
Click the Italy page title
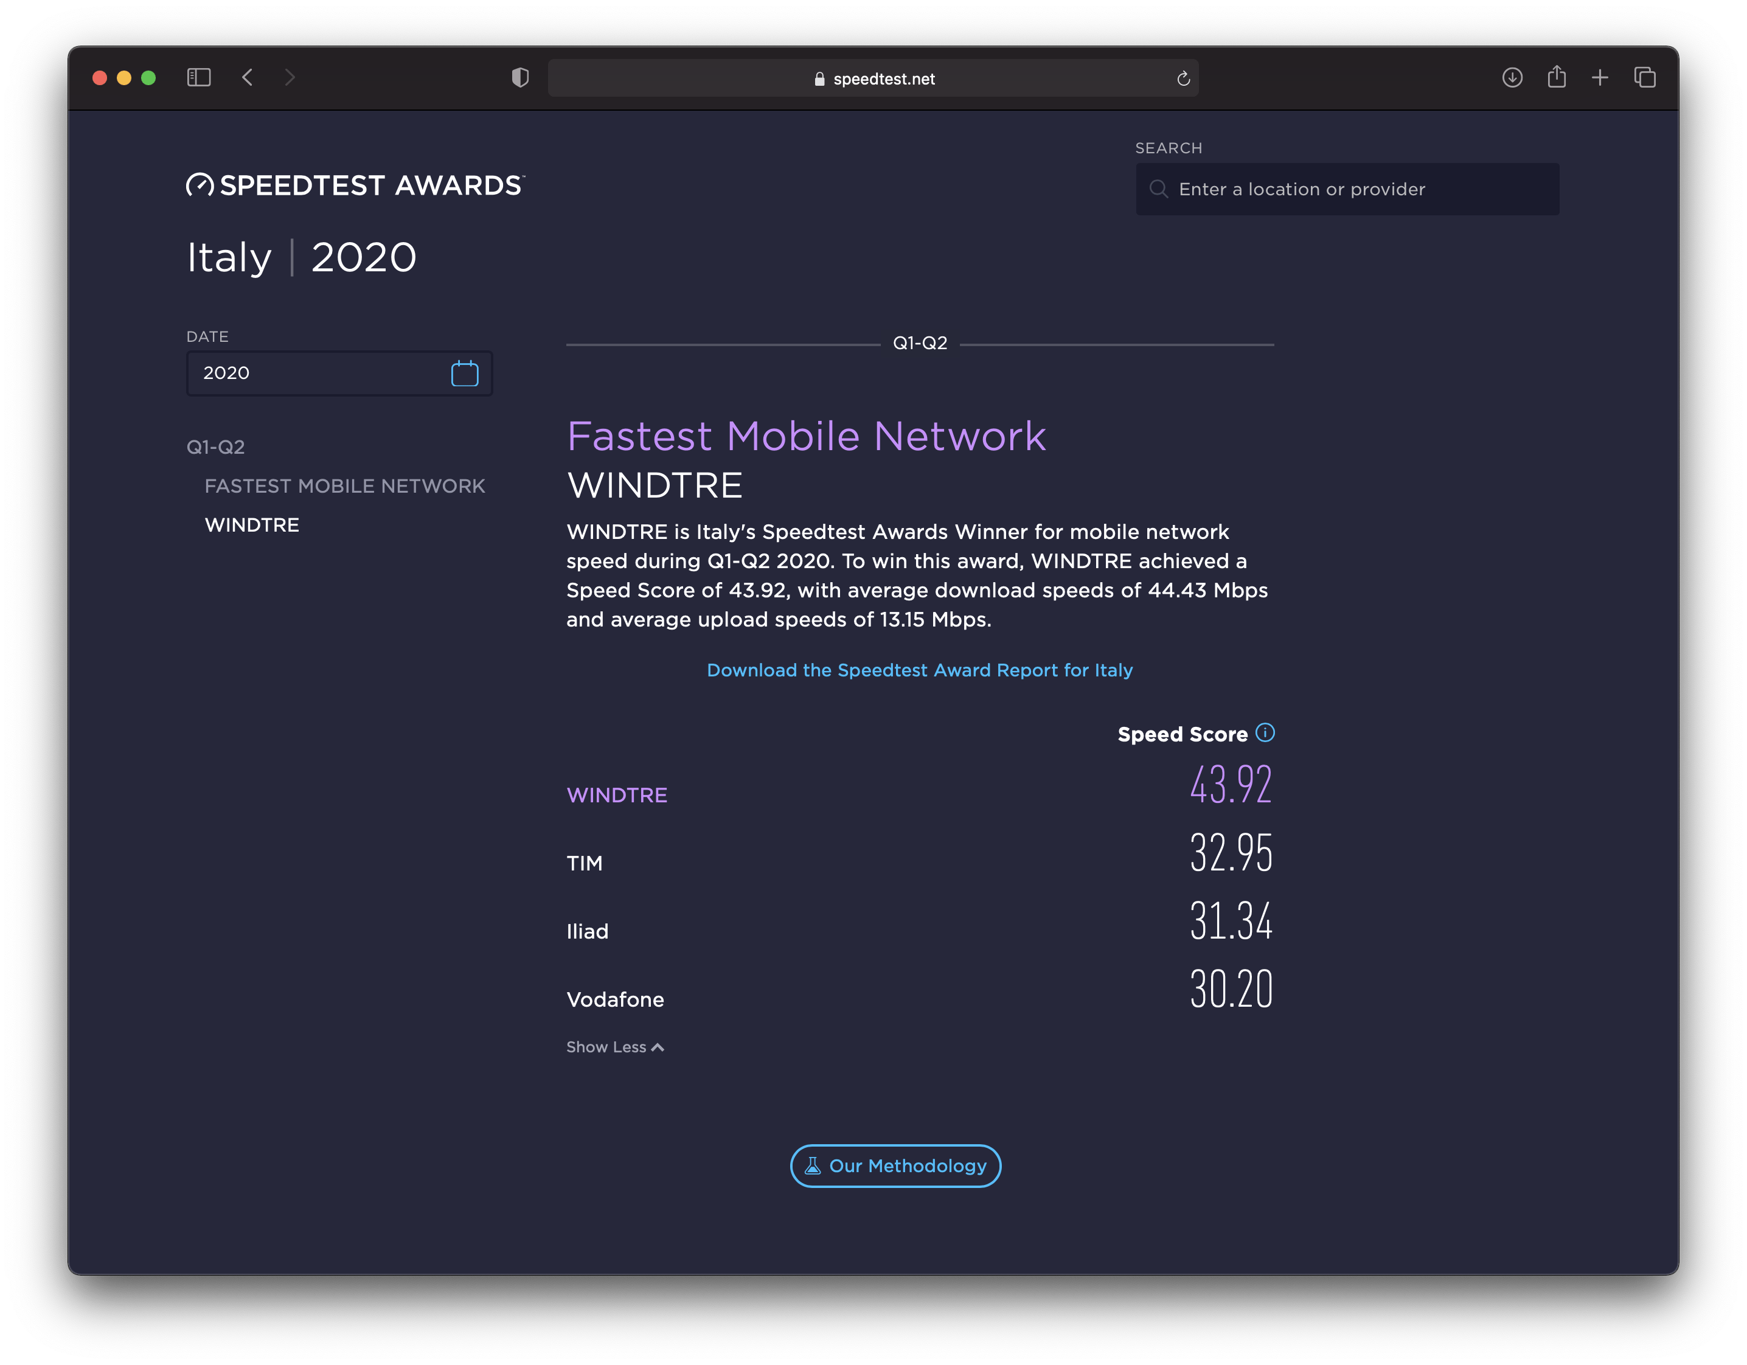229,259
